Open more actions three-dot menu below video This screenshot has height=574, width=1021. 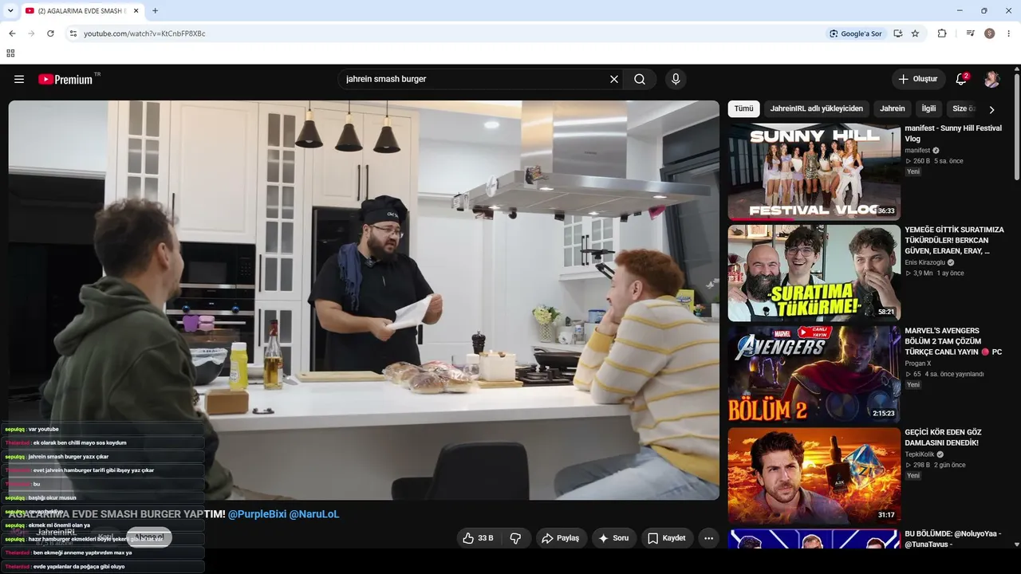click(709, 538)
